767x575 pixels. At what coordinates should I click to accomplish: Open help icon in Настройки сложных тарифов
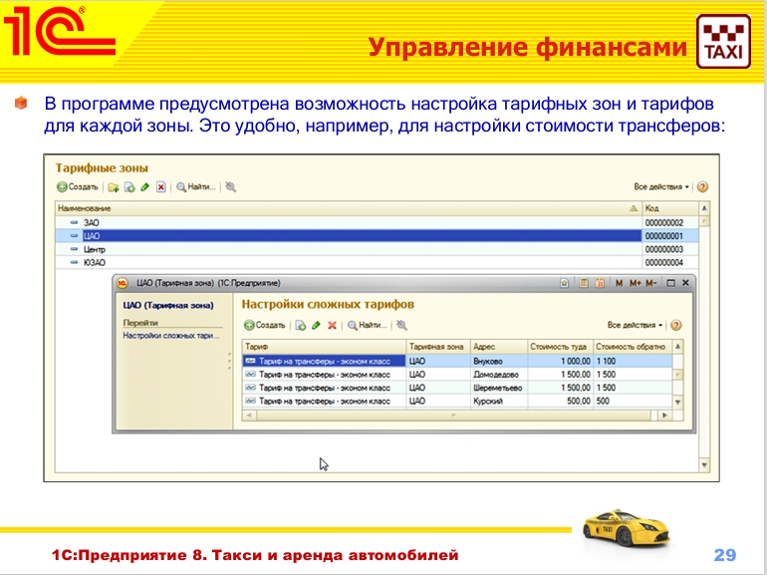676,325
